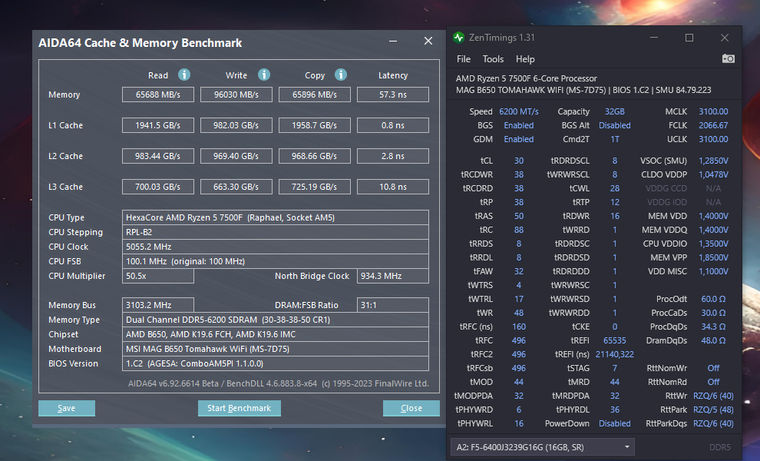
Task: Close the AIDA64 benchmark window via X
Action: (x=428, y=41)
